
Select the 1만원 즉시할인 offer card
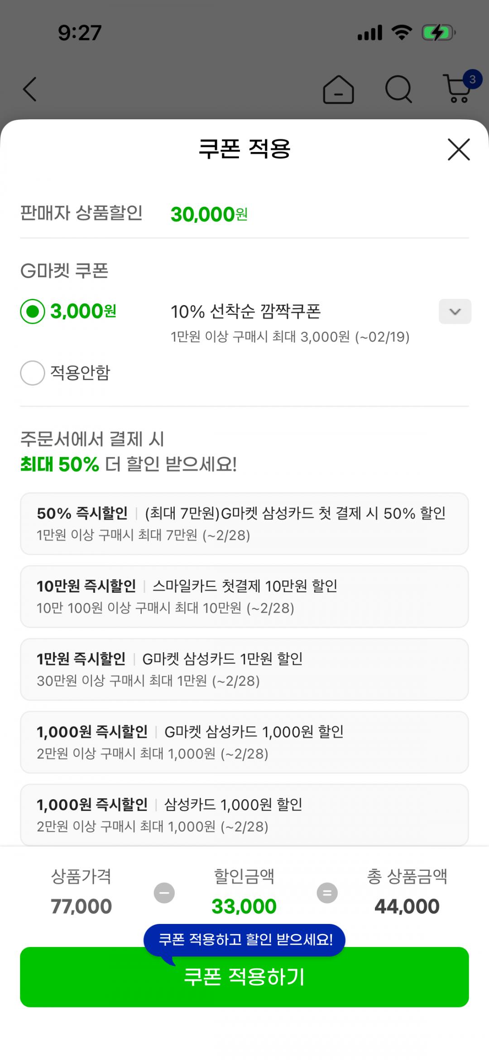[244, 669]
